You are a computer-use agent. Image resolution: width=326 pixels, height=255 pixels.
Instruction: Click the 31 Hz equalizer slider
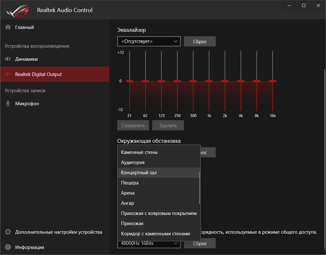pos(130,81)
